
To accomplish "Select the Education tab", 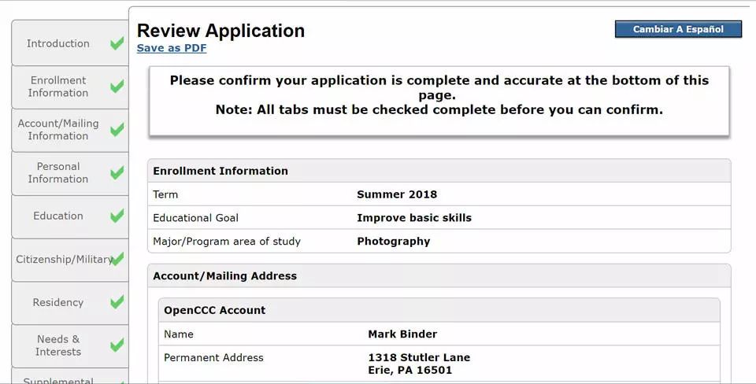I will pyautogui.click(x=70, y=216).
